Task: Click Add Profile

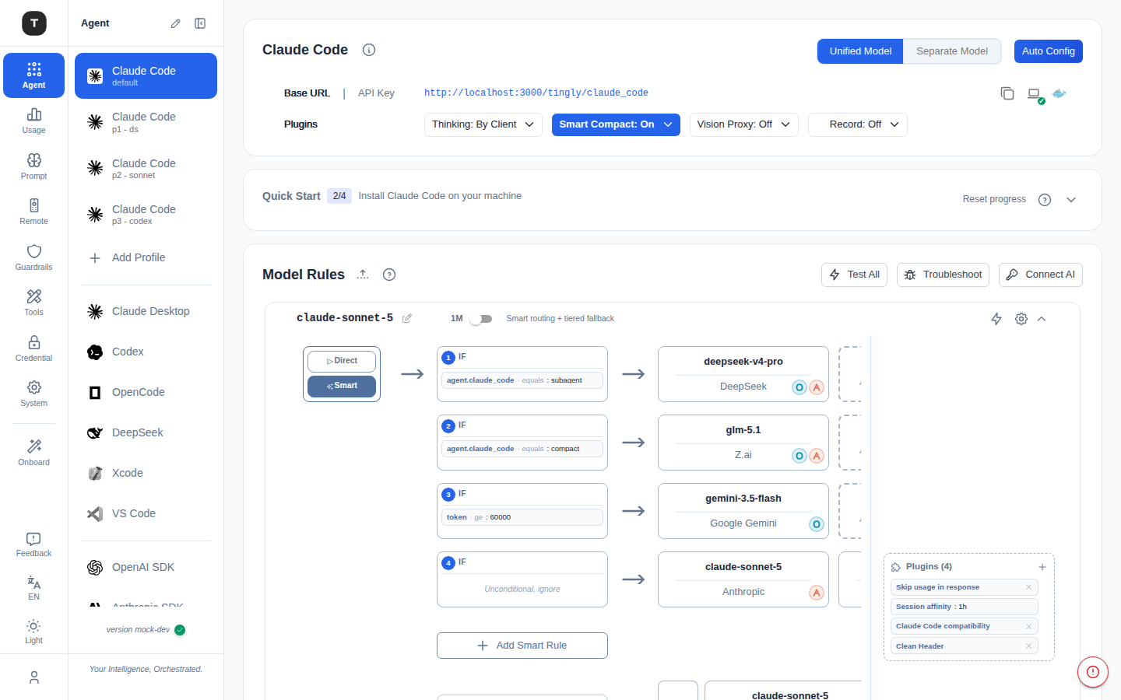Action: pos(146,257)
